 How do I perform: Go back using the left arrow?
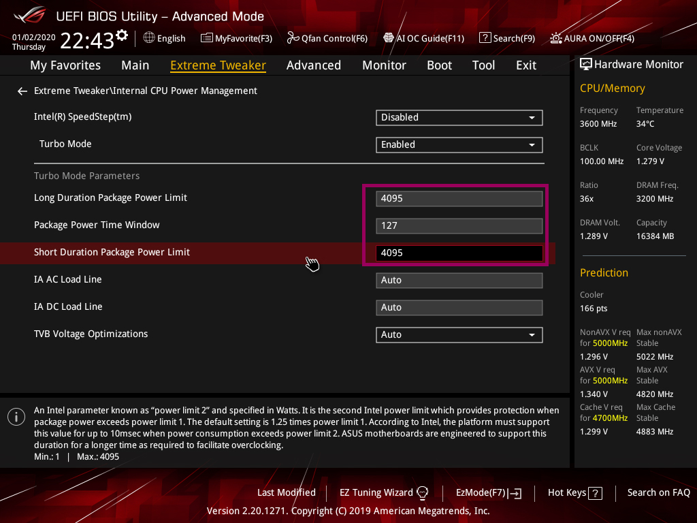(22, 91)
